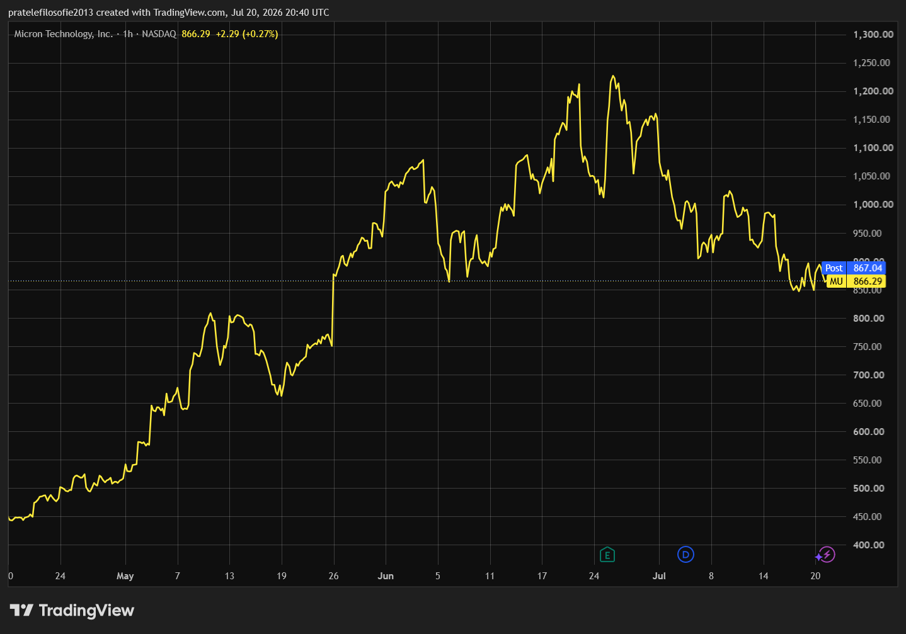Click the 1,300.00 price axis label

(873, 35)
